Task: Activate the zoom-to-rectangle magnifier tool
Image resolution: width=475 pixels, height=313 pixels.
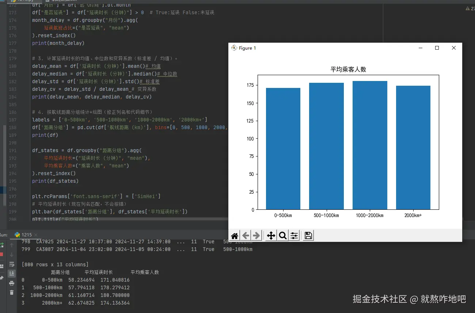Action: (x=282, y=236)
